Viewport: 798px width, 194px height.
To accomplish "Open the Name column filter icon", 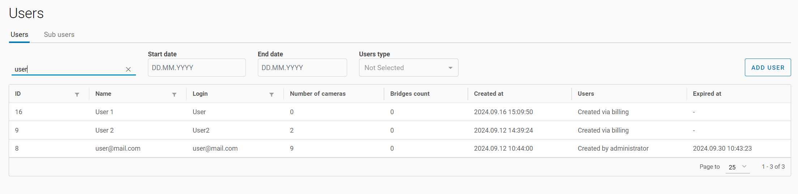I will [x=174, y=94].
